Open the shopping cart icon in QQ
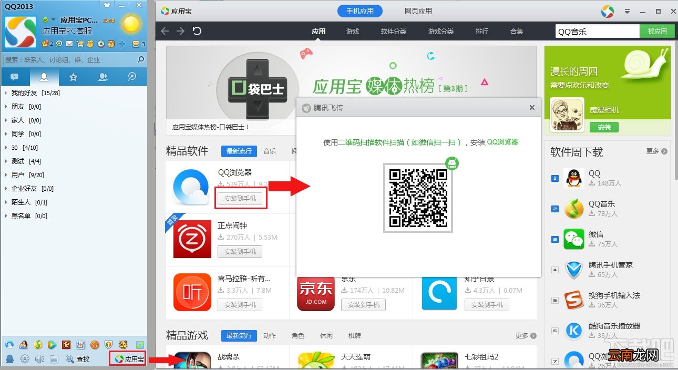678x370 pixels. tap(80, 44)
